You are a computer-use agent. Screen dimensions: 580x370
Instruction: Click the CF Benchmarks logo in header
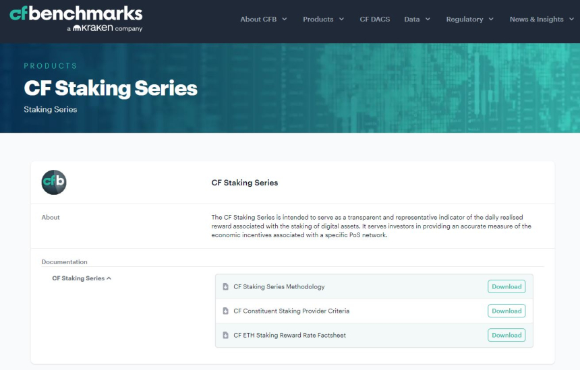pyautogui.click(x=76, y=13)
